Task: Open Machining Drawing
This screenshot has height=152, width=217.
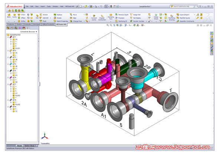Action: 172,17
